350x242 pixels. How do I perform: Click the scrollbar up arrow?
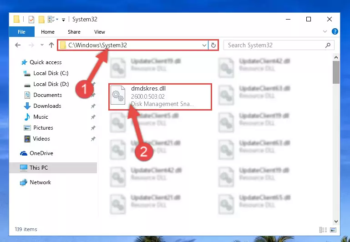(x=336, y=58)
